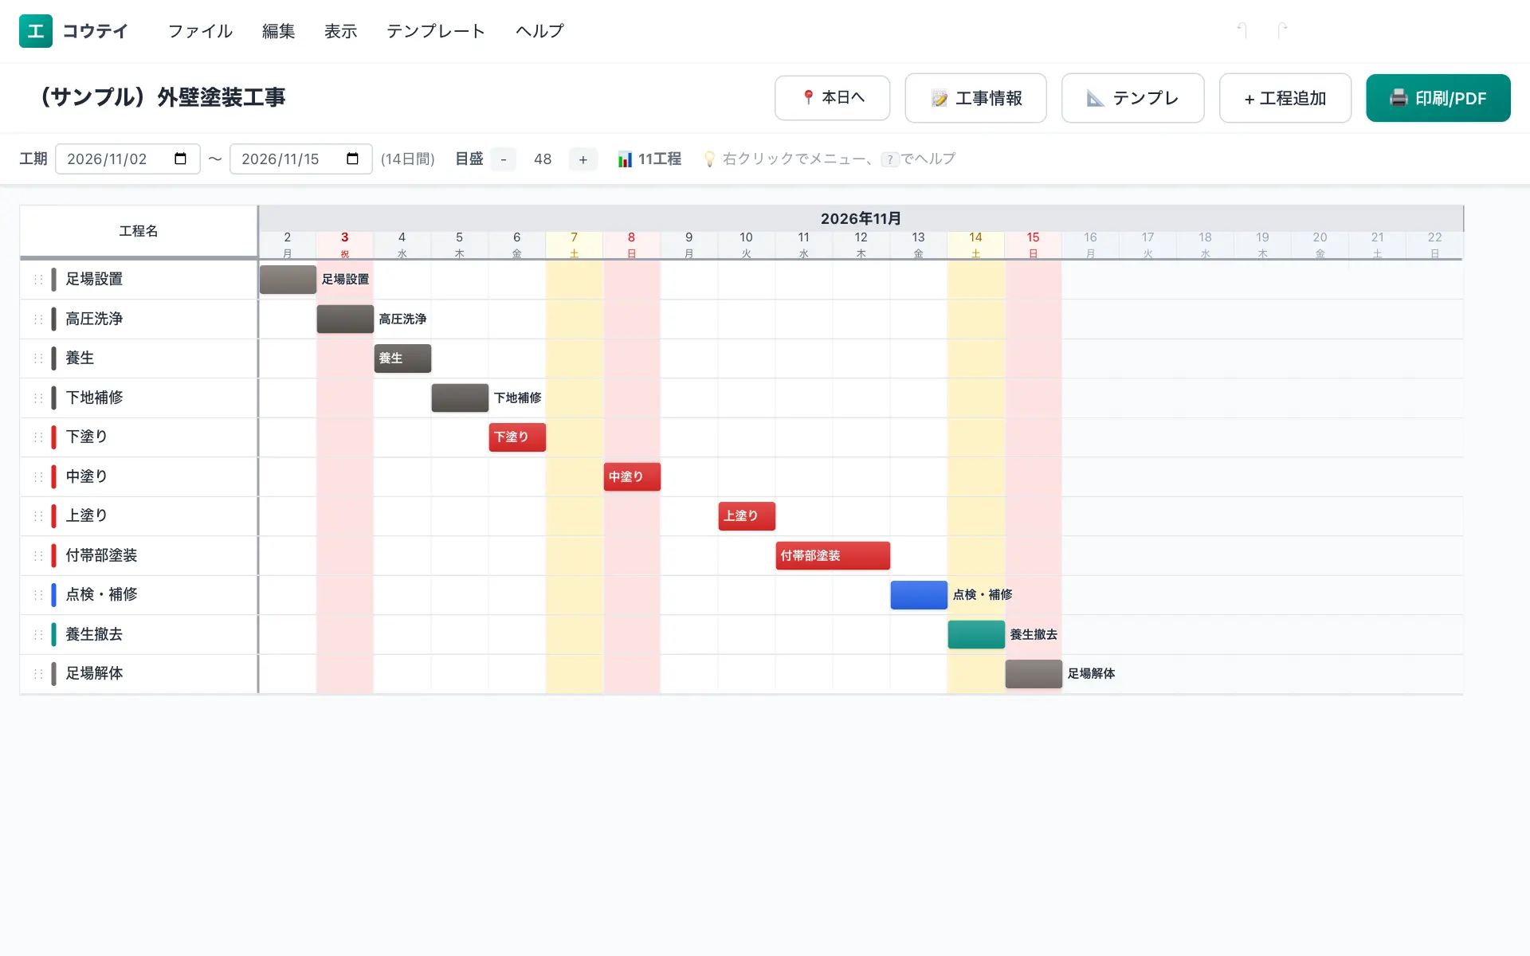The height and width of the screenshot is (956, 1530).
Task: Click the 下地補修 process name
Action: 94,398
